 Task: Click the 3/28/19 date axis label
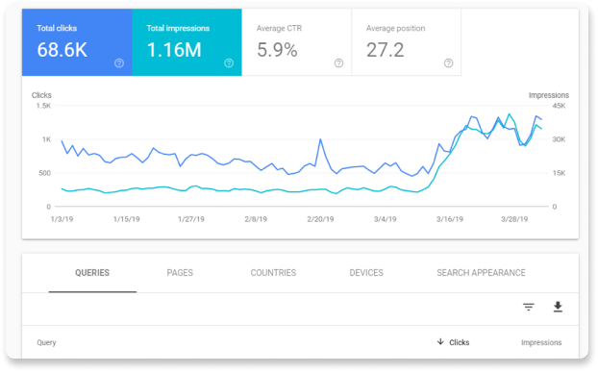[x=514, y=219]
